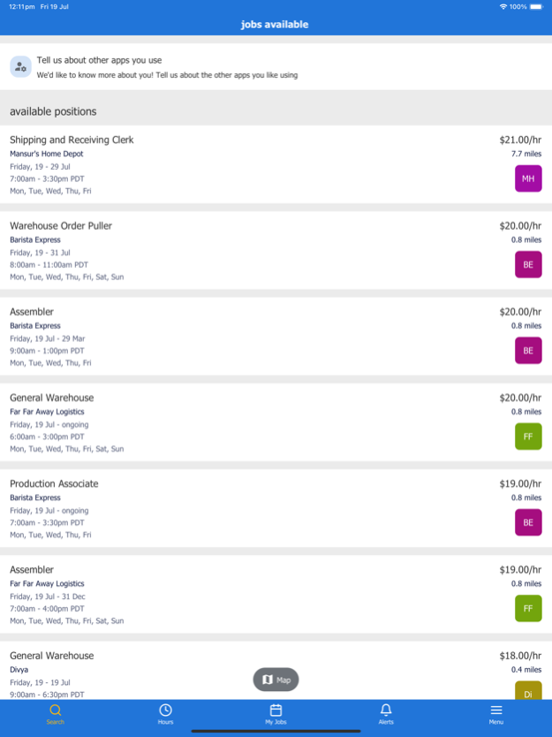Click the profile settings icon in banner
Viewport: 552px width, 737px height.
[21, 66]
